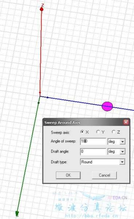Open the Draft type Round dropdown
134x219 pixels.
click(x=103, y=162)
